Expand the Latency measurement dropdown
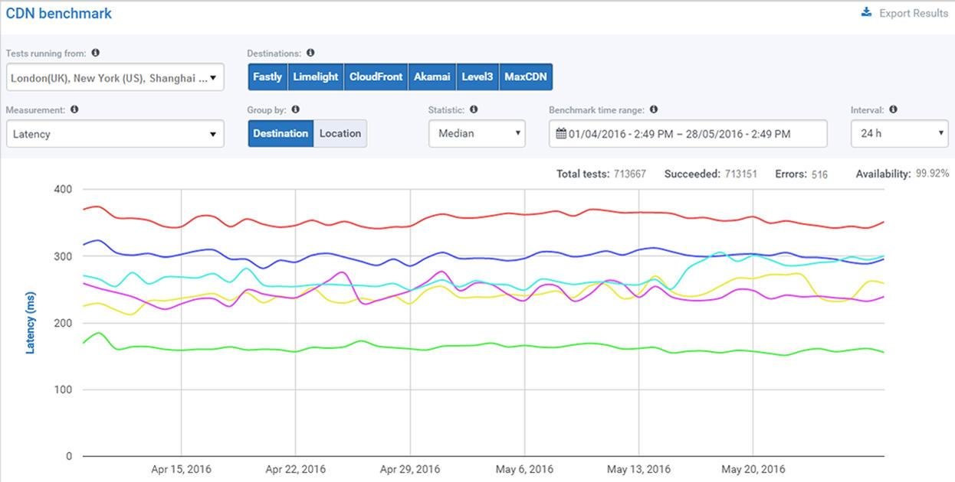 coord(115,134)
